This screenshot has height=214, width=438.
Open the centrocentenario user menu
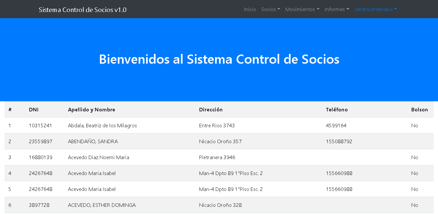(376, 9)
